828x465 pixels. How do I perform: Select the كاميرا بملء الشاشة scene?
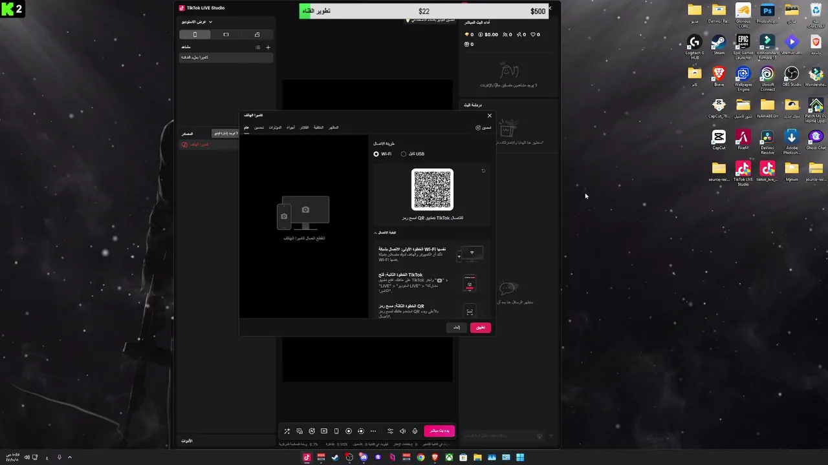pos(226,57)
